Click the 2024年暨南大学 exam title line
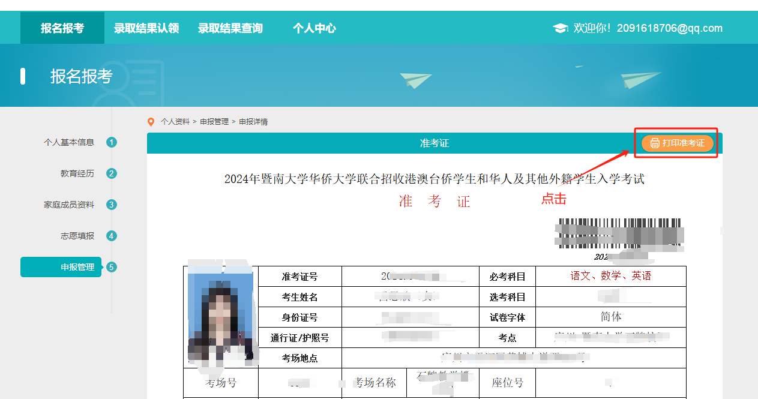This screenshot has height=399, width=758. (x=435, y=179)
